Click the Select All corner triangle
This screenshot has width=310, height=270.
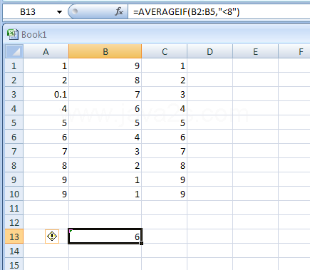click(x=14, y=51)
